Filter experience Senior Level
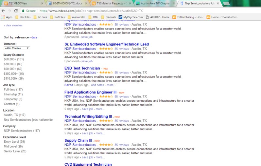 (x=15, y=151)
